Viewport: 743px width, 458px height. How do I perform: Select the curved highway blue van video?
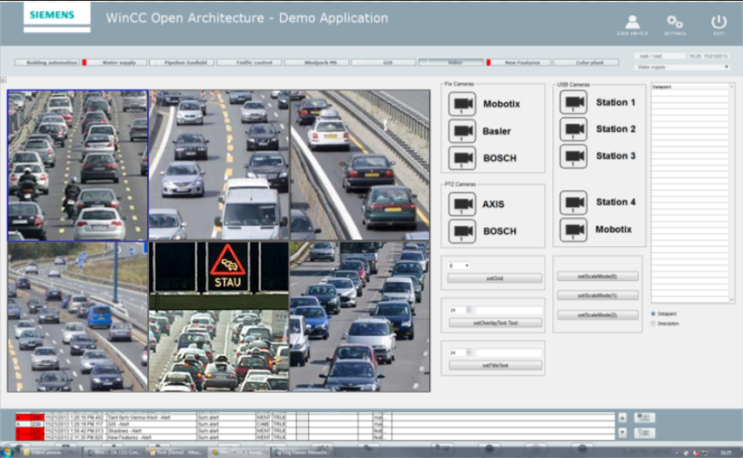click(77, 317)
